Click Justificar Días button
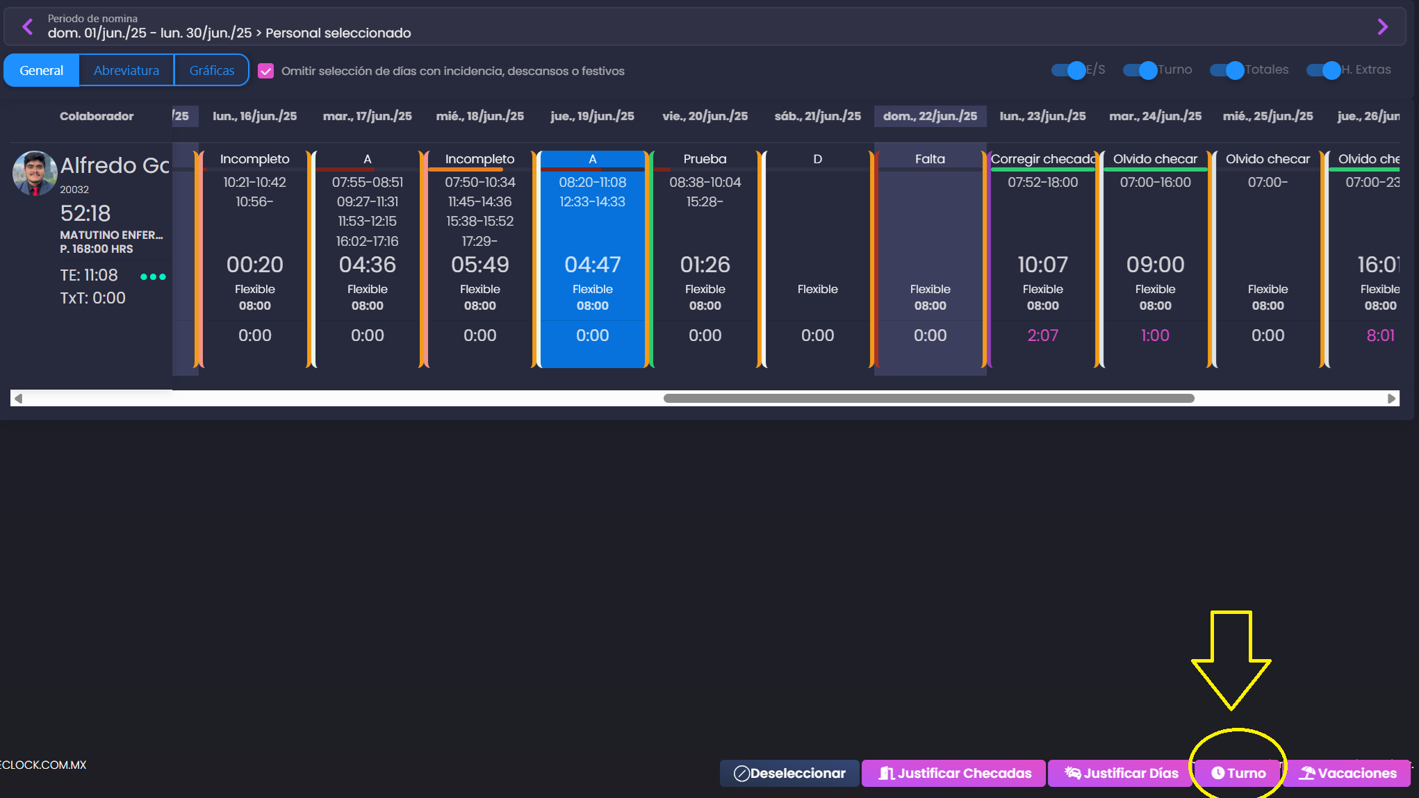The width and height of the screenshot is (1419, 798). pyautogui.click(x=1121, y=773)
